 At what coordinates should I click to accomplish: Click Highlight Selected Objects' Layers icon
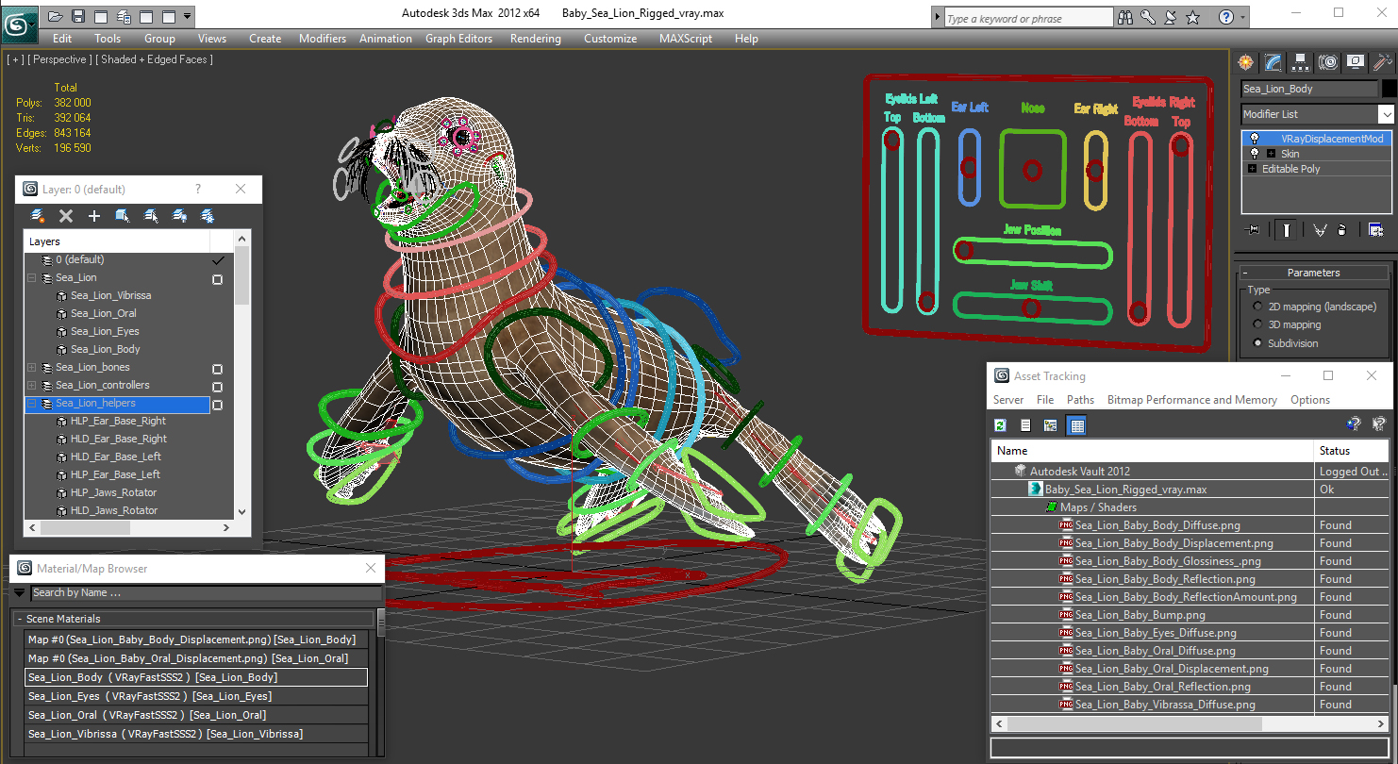[151, 216]
